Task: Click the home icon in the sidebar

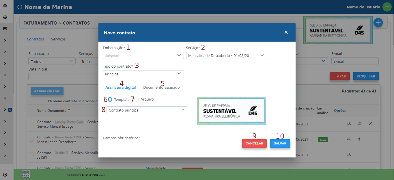Action: pos(5,5)
